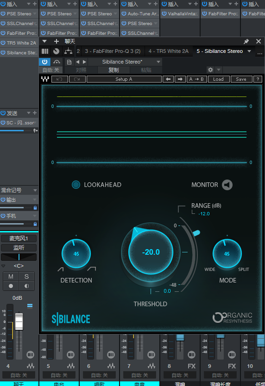Image resolution: width=265 pixels, height=386 pixels.
Task: Click the 复制 copy button
Action: click(114, 70)
